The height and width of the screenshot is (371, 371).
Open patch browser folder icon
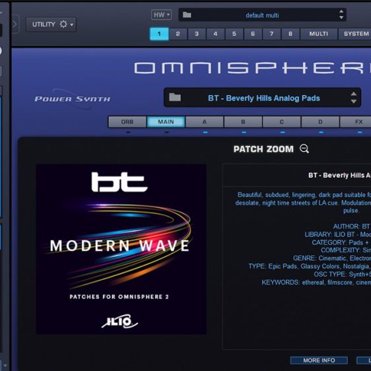[175, 97]
